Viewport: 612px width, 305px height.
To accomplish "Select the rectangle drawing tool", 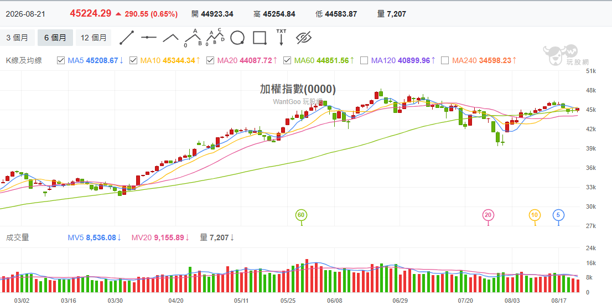I will coord(260,38).
